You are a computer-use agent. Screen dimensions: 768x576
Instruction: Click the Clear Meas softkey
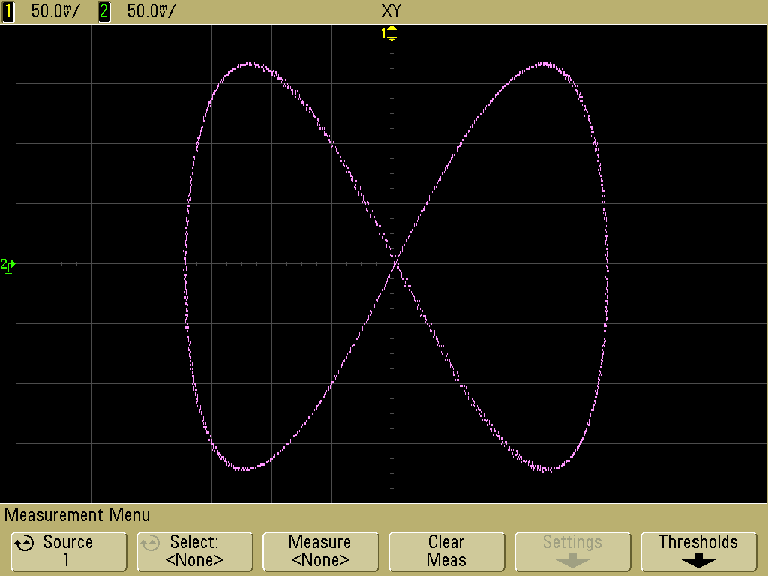446,551
